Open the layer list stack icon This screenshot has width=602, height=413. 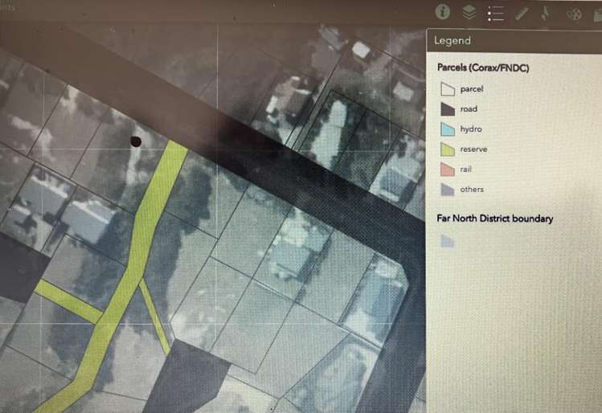469,12
